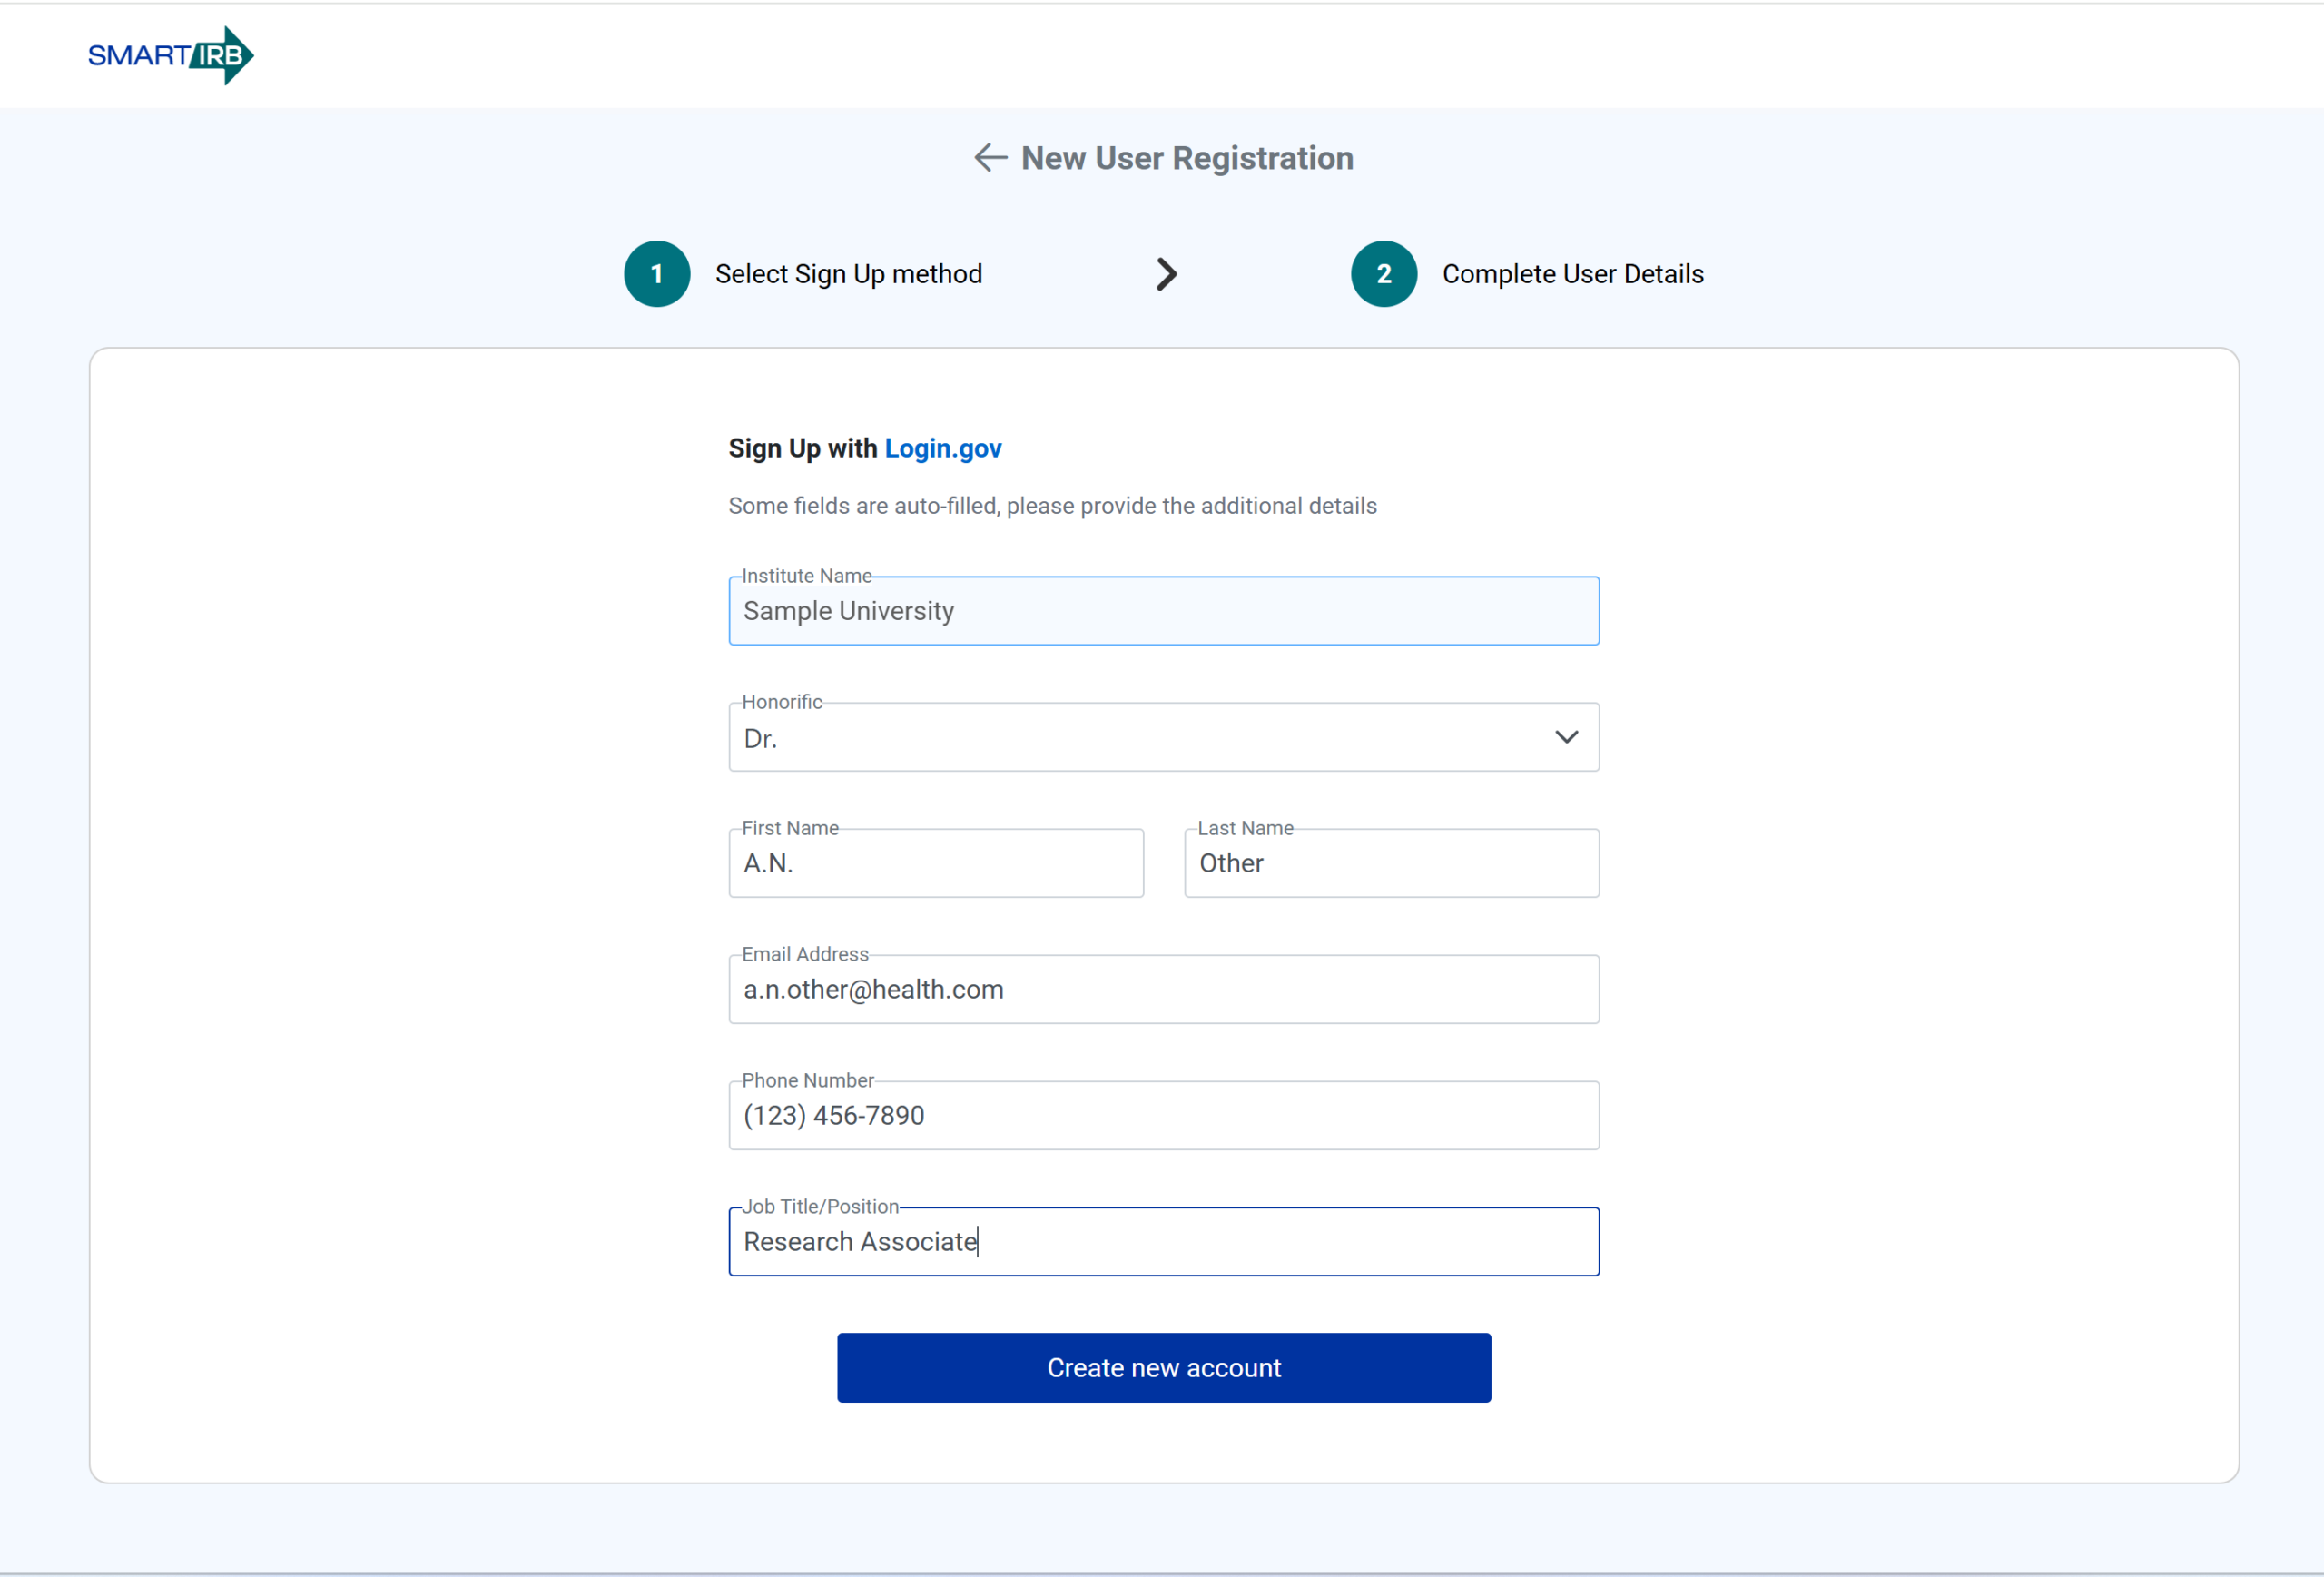Click the New User Registration heading

click(1187, 158)
